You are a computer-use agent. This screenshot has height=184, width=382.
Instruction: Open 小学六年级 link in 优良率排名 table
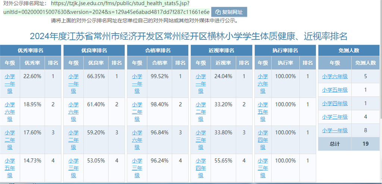pyautogui.click(x=73, y=112)
